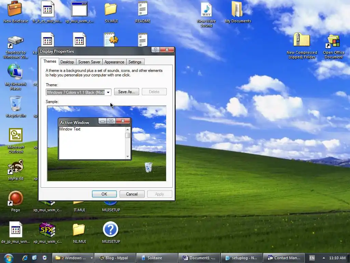Select the New Compressed (zipped) Folder icon
This screenshot has height=263, width=350.
[302, 46]
